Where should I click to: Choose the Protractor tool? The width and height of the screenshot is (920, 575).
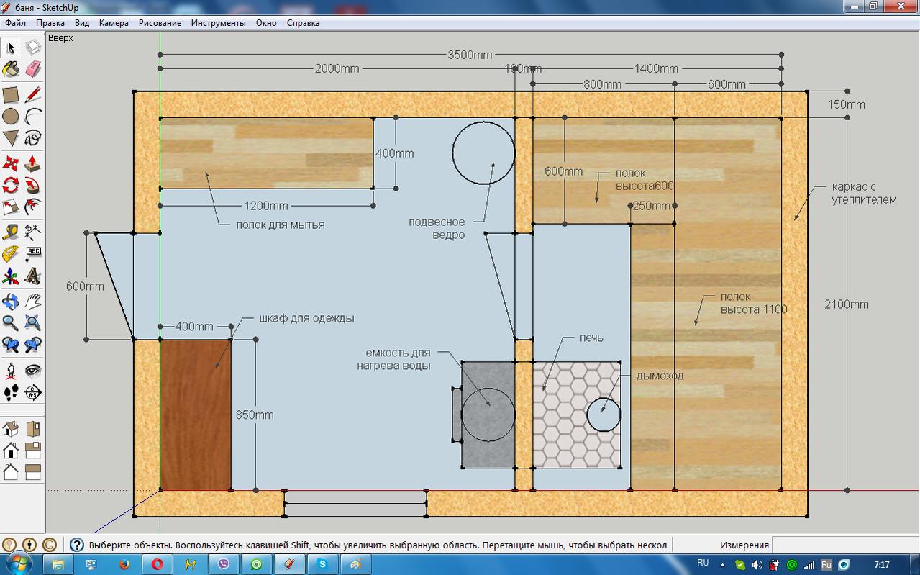pyautogui.click(x=11, y=254)
